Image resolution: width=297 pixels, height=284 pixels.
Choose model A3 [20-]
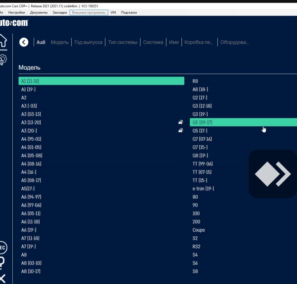coord(101,131)
